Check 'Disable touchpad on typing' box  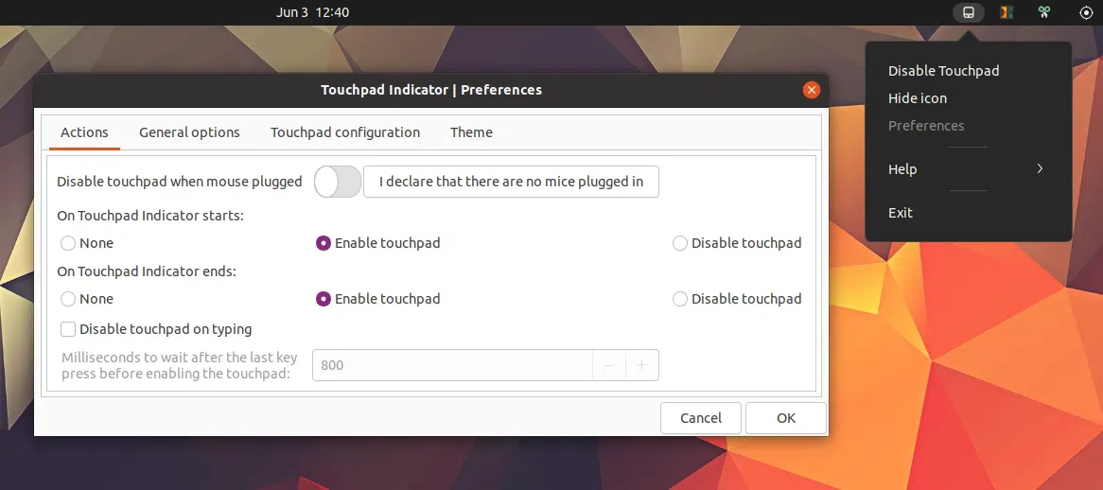[x=68, y=329]
